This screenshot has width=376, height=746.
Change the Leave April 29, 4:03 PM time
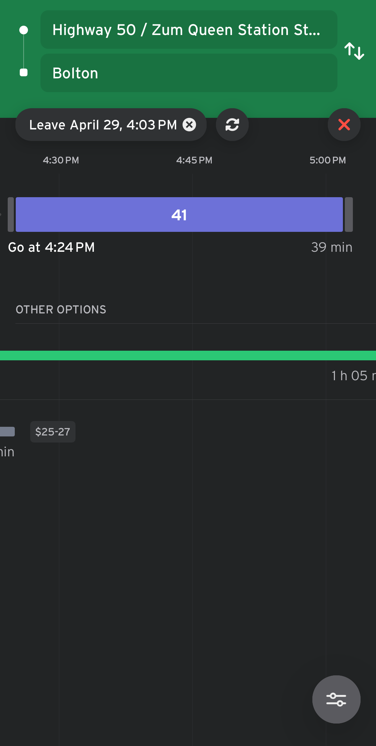(x=103, y=125)
